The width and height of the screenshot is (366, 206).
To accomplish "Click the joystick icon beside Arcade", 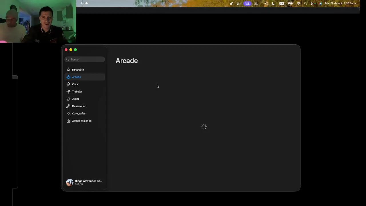I will (x=68, y=77).
